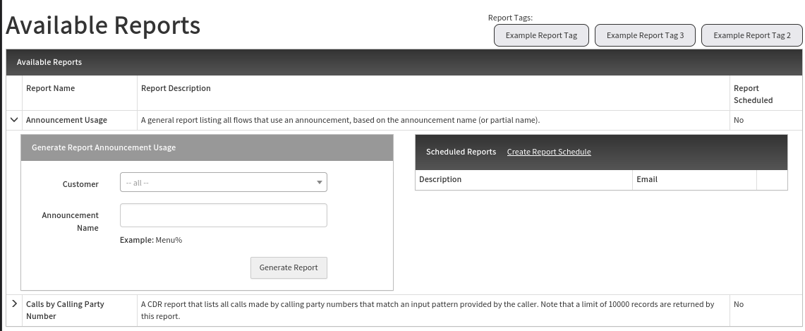Open the Create Report Schedule link

(548, 152)
